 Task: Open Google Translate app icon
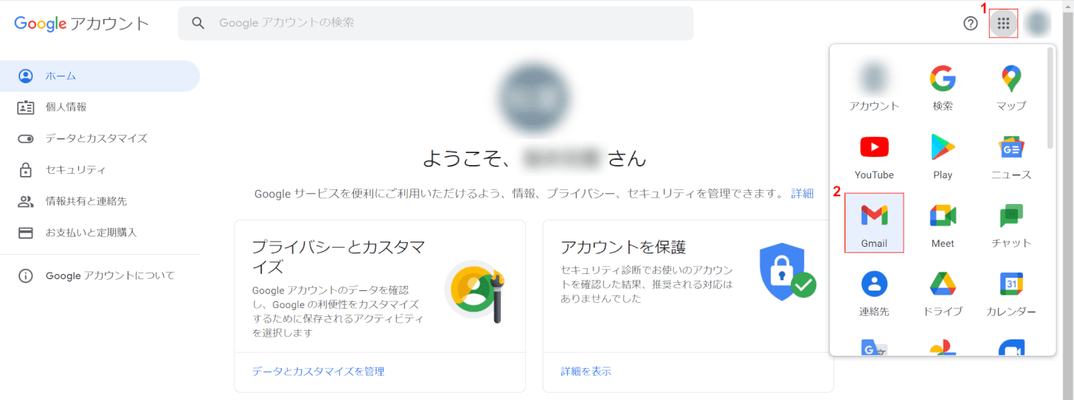click(x=874, y=347)
